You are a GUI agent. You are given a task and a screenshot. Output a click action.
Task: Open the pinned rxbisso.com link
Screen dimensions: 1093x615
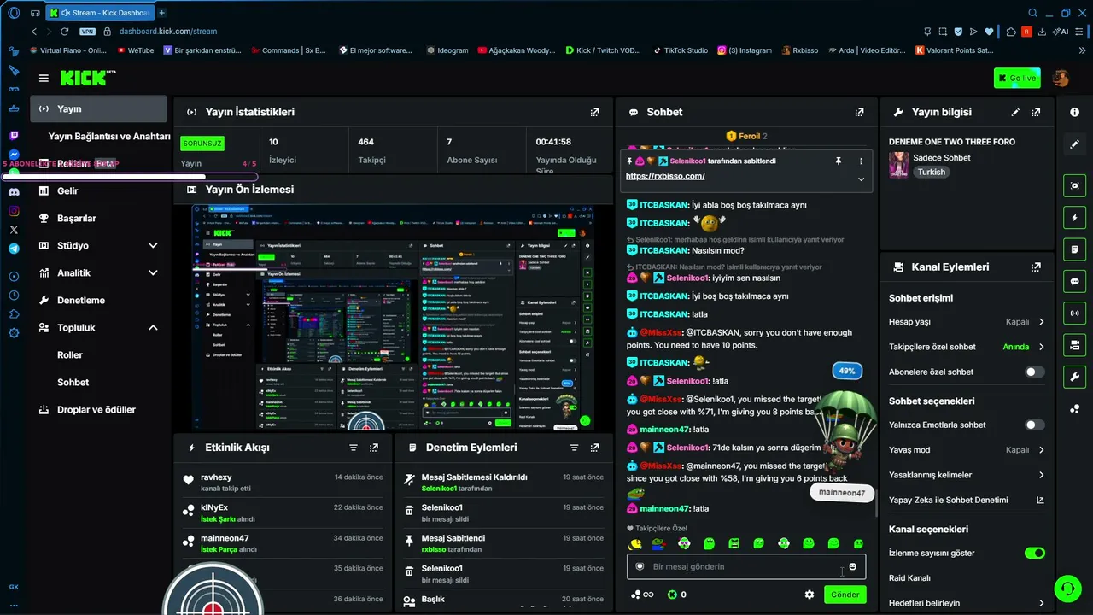[665, 176]
